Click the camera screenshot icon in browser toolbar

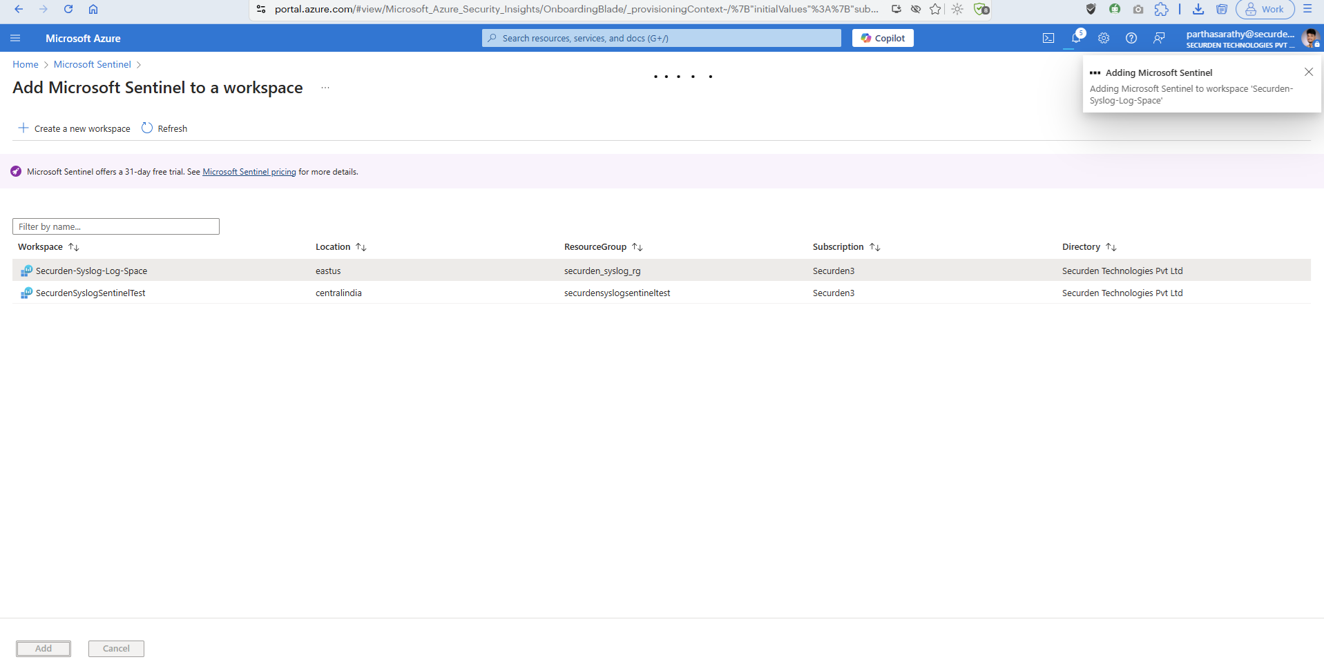tap(1138, 9)
